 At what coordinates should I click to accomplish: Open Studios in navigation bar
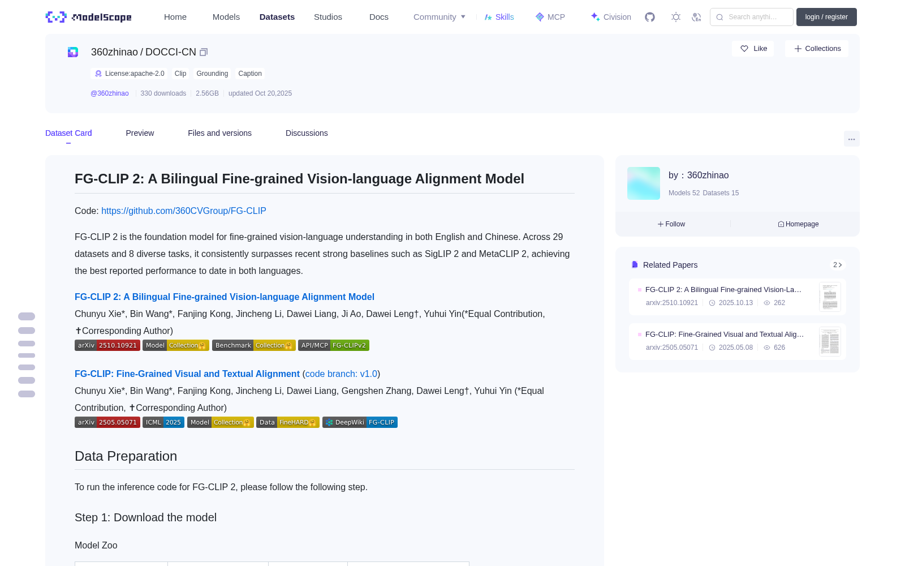[x=328, y=17]
